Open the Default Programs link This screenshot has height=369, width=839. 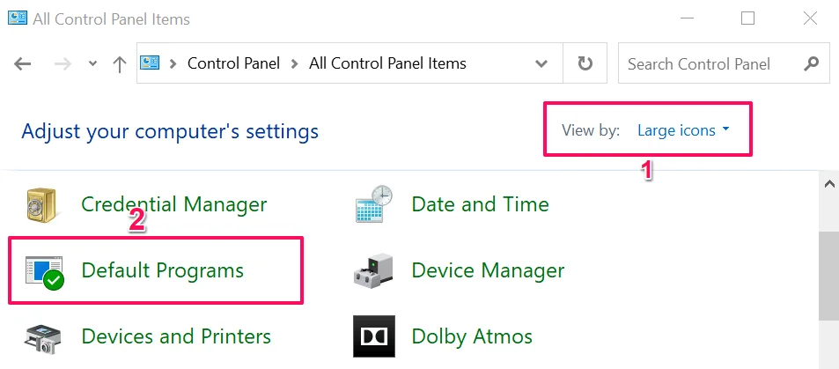point(162,269)
